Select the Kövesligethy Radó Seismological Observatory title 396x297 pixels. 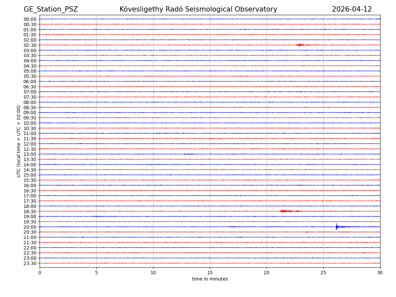[x=198, y=9]
